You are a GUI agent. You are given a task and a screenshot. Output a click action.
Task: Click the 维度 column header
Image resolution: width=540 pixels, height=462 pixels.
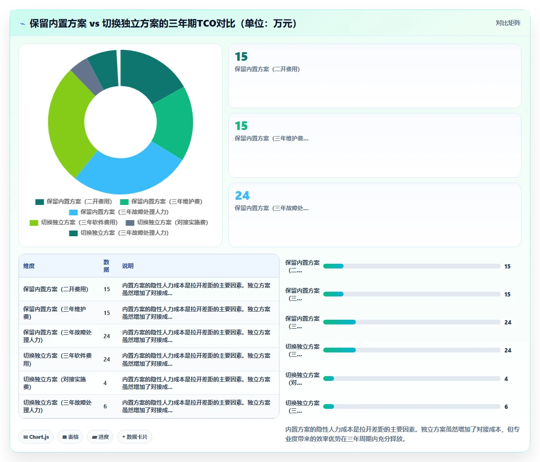[29, 266]
